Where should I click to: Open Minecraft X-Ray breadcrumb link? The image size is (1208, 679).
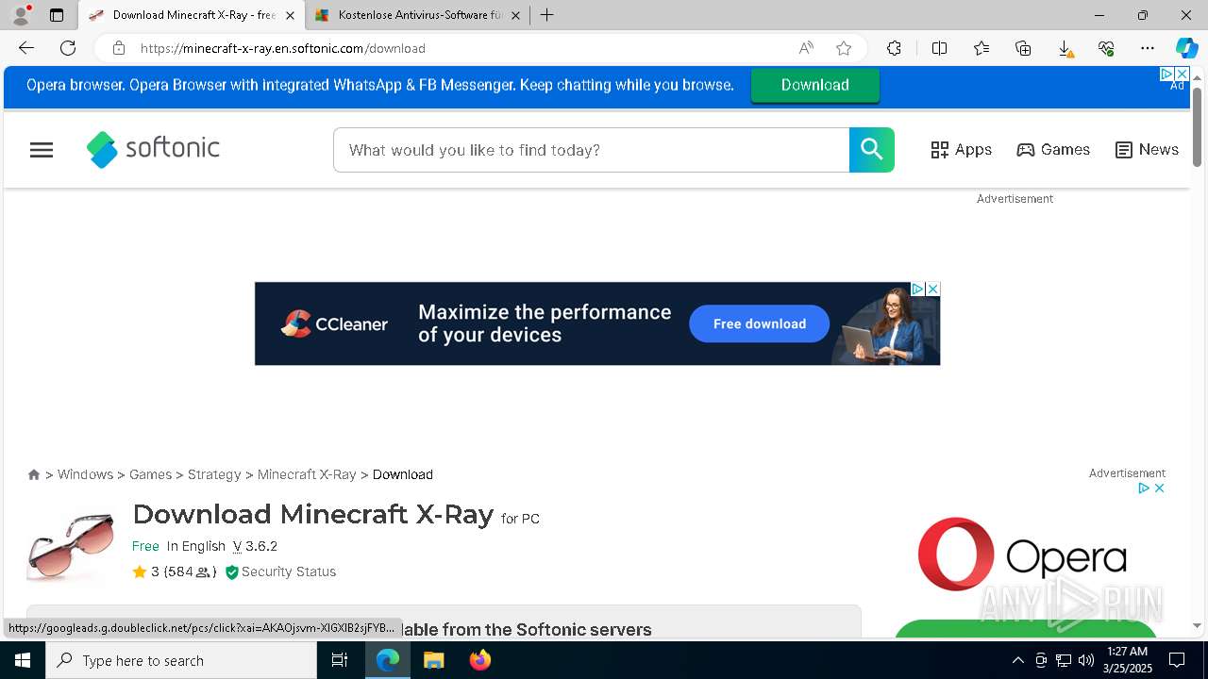[x=307, y=474]
